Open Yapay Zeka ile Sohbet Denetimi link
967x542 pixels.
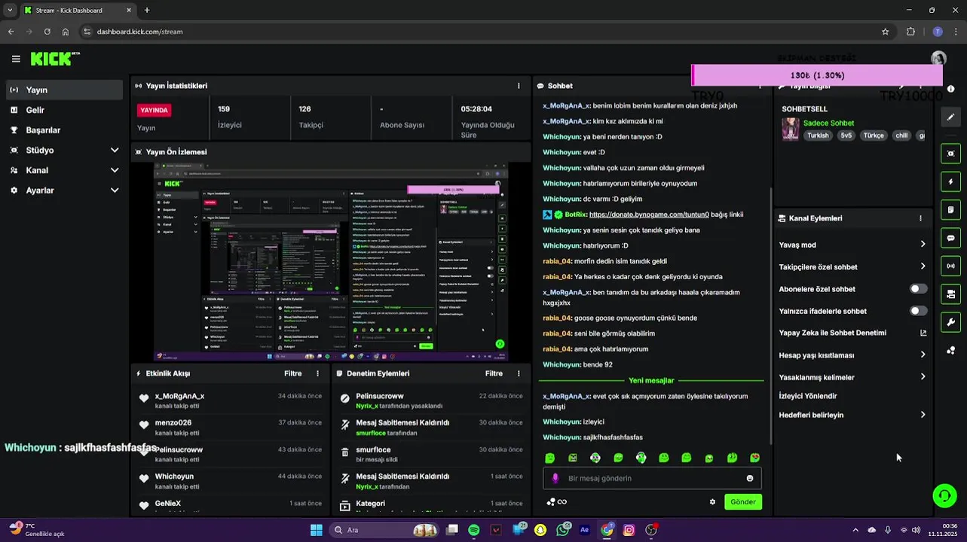tap(852, 333)
